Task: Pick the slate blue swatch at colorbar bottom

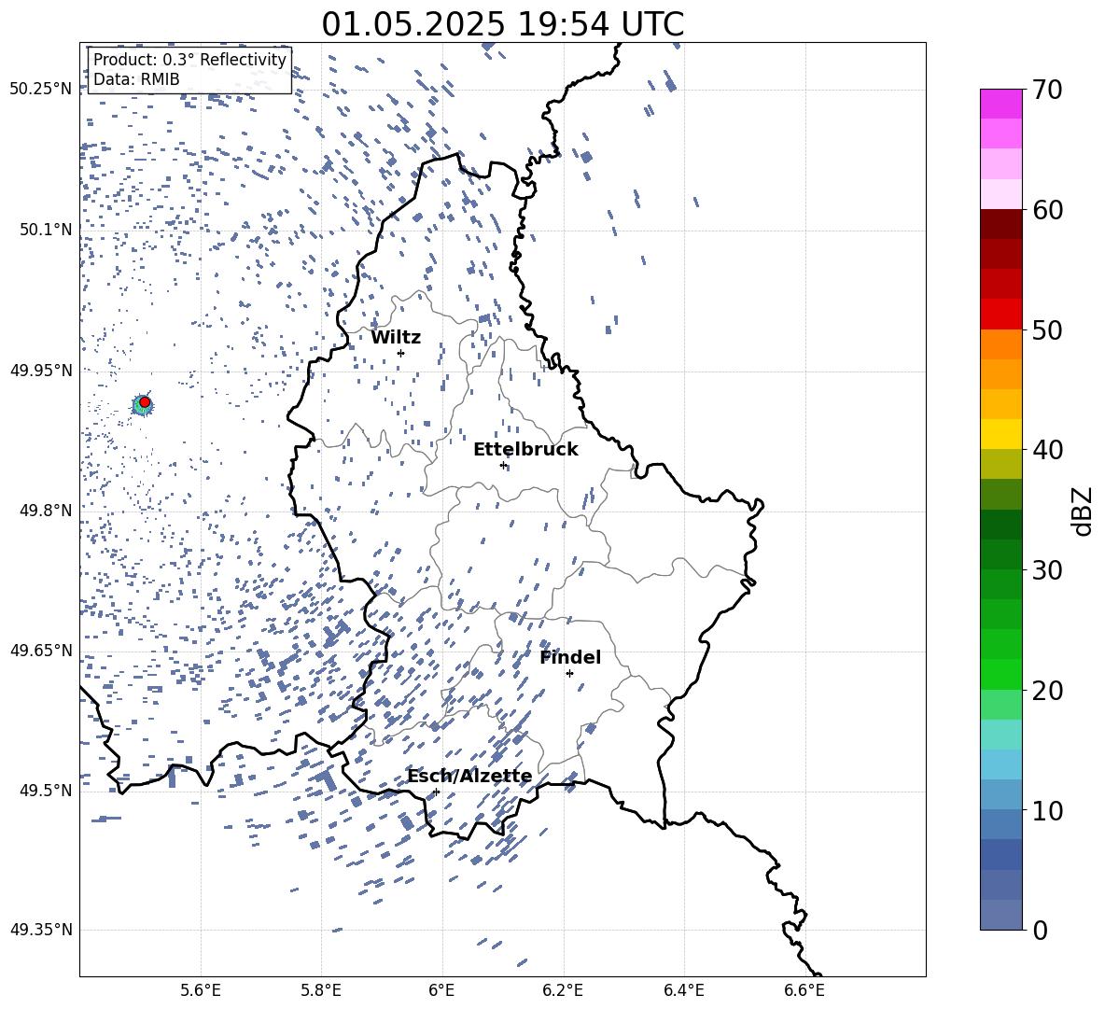Action: 1001,915
